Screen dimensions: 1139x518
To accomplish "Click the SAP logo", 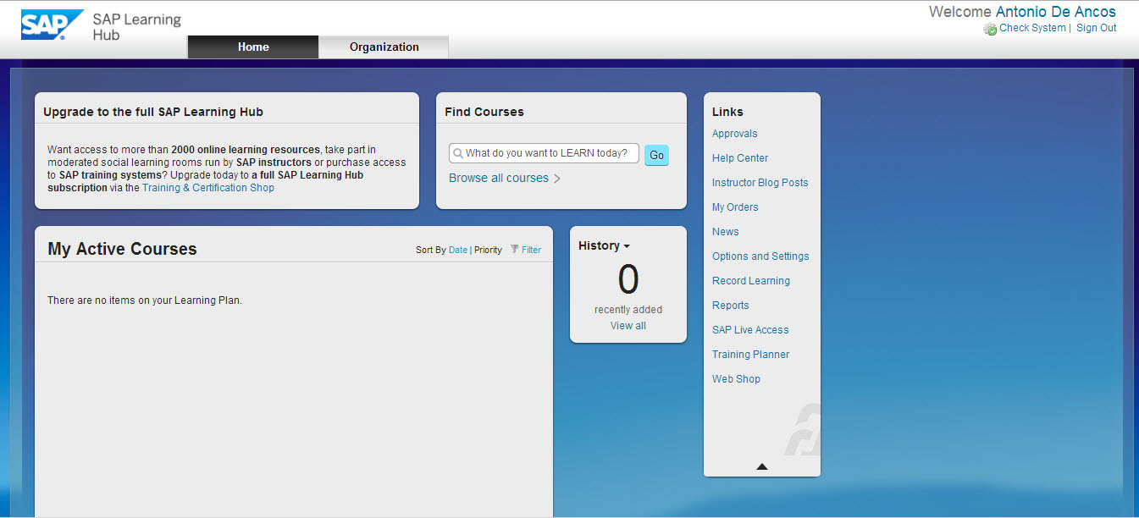I will 53,25.
